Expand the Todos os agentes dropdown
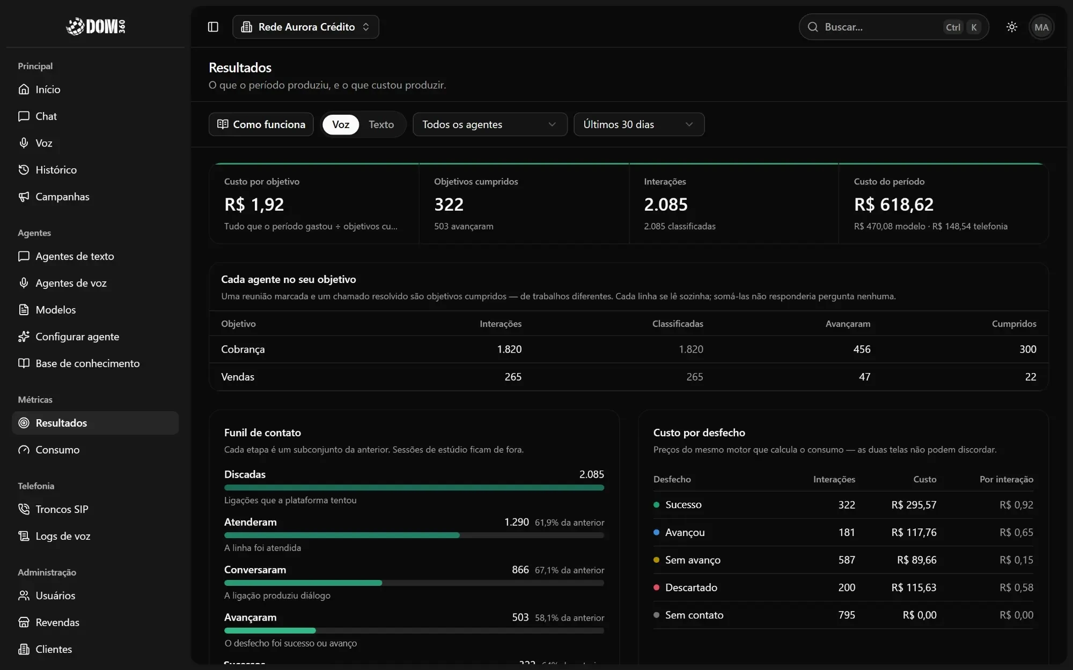1073x670 pixels. [x=490, y=124]
